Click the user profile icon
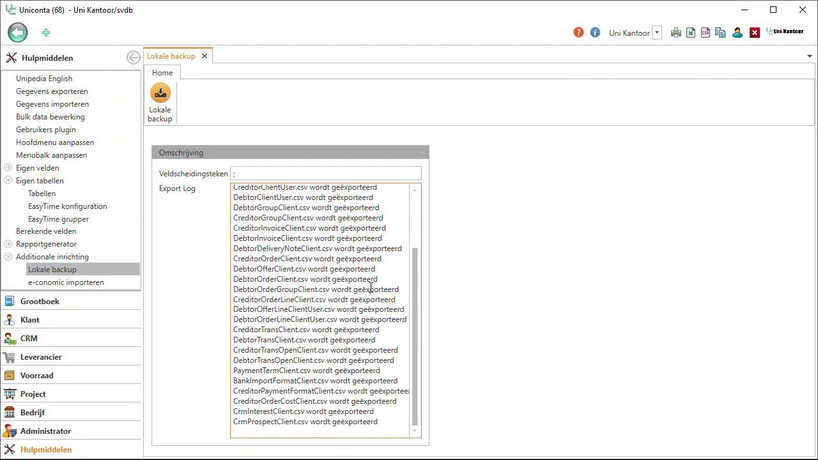Viewport: 818px width, 460px height. [737, 33]
